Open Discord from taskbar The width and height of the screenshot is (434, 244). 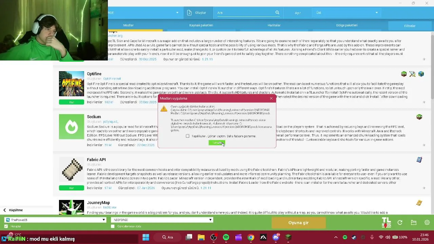[x=276, y=237]
